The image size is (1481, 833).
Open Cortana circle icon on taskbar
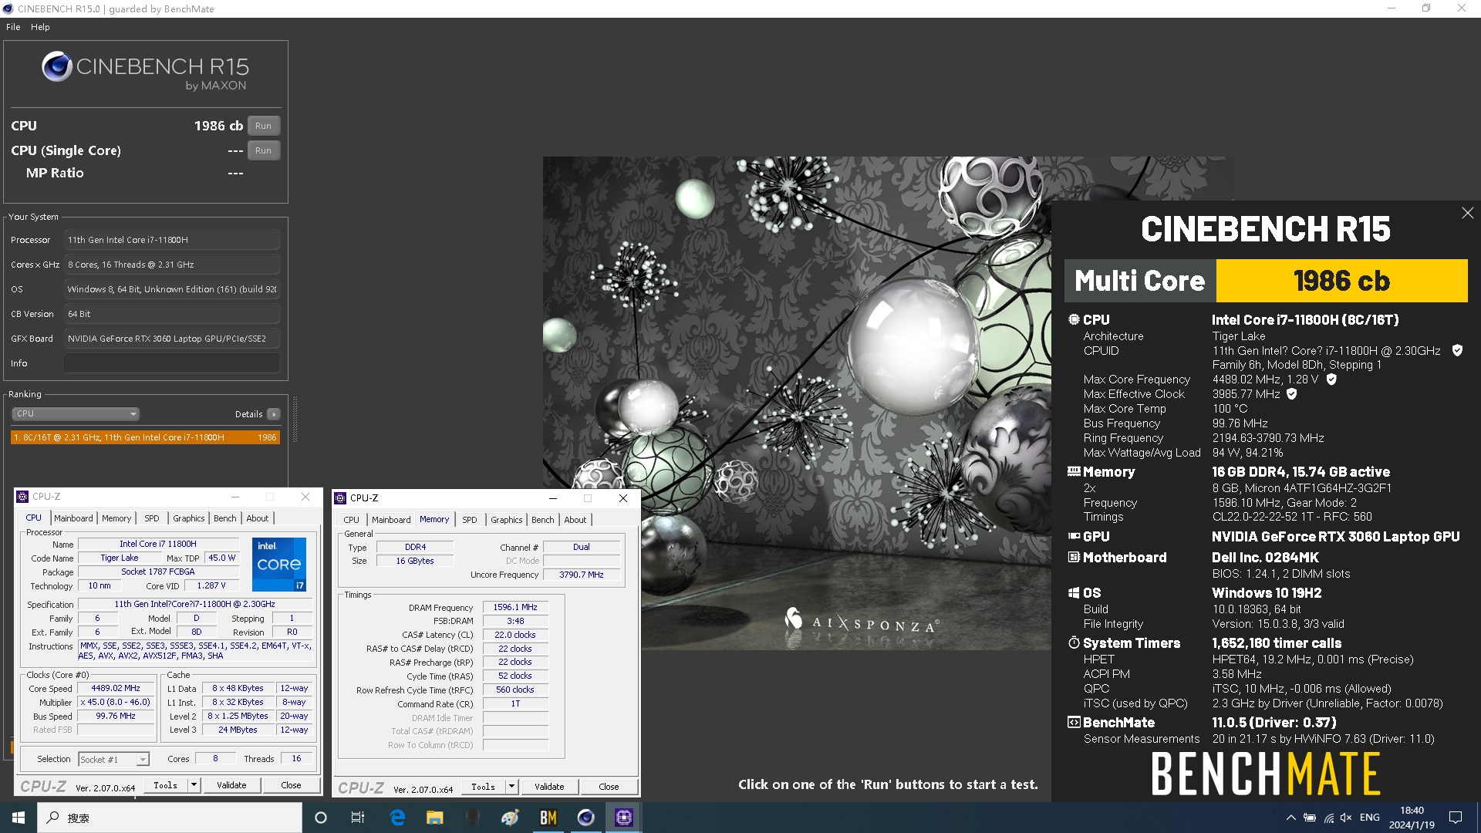click(321, 818)
